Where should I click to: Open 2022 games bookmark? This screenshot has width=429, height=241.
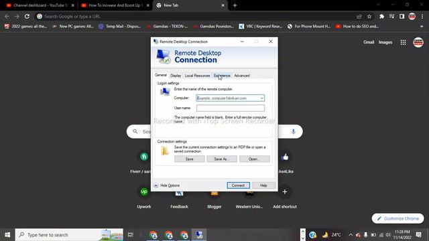point(26,26)
